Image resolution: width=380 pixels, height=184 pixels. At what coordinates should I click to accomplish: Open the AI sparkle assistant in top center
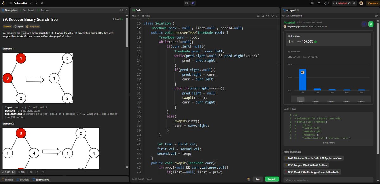pos(193,3)
